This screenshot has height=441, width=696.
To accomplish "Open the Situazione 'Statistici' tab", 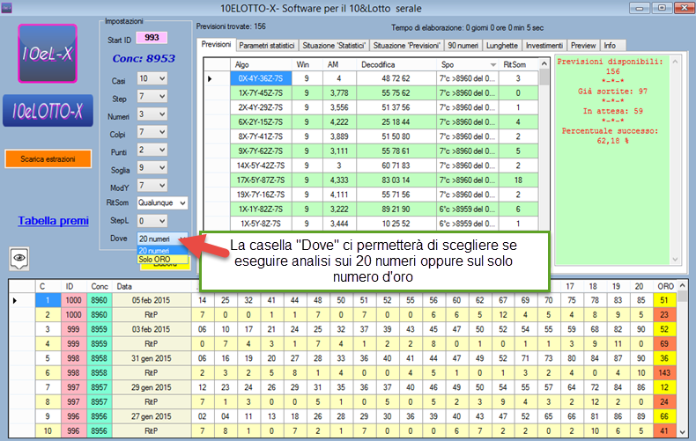I will [x=334, y=46].
